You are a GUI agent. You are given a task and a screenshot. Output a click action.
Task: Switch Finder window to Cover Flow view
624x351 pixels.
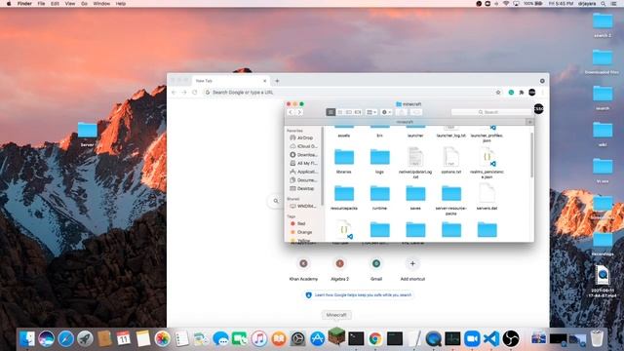[x=358, y=112]
